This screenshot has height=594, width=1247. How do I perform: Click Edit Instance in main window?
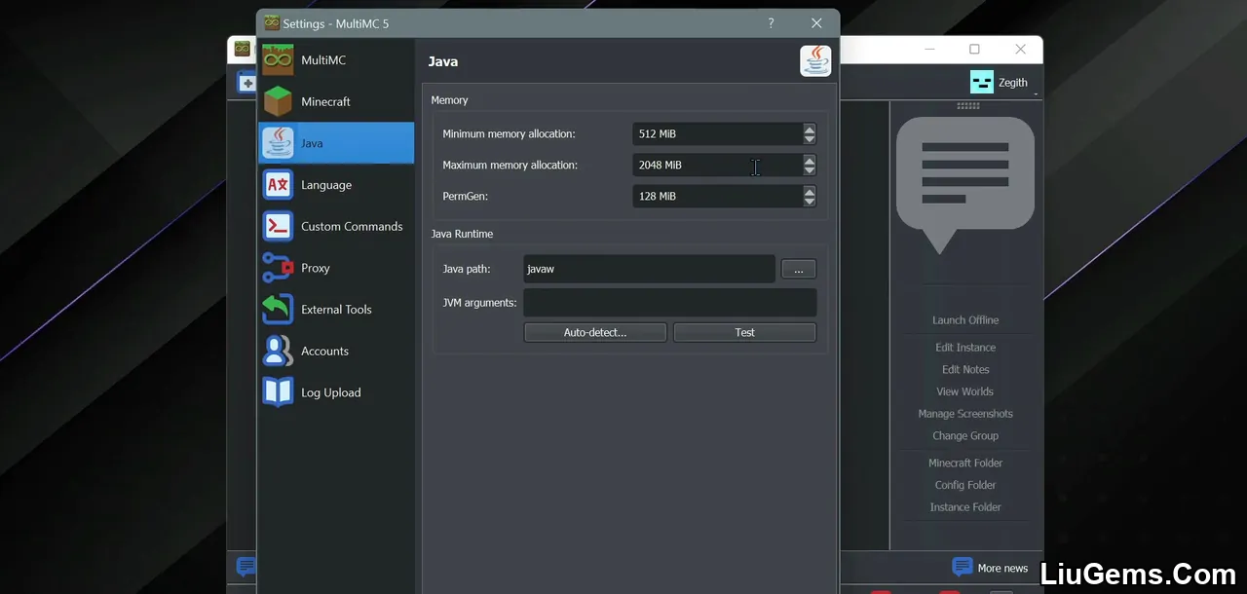(x=965, y=348)
